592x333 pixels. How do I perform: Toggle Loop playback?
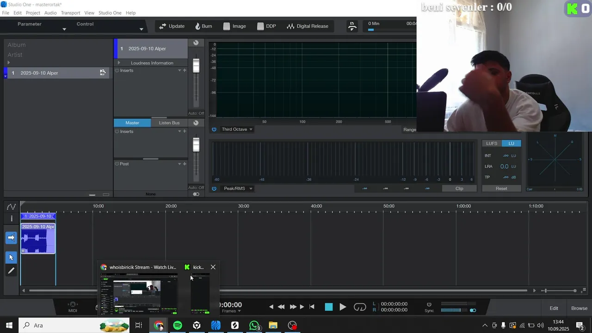click(x=360, y=307)
